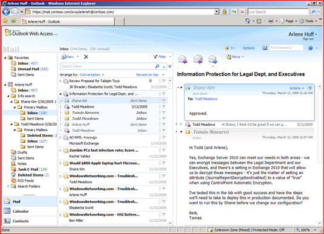Switch to the Contacts module
This screenshot has width=324, height=234.
[30, 221]
